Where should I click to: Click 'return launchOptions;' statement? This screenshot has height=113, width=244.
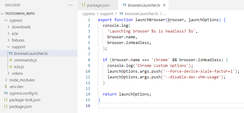pos(127,94)
